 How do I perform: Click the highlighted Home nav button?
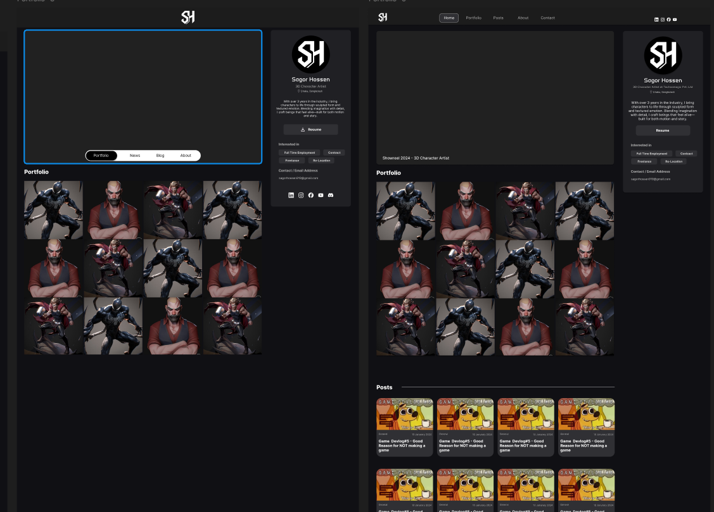point(449,18)
